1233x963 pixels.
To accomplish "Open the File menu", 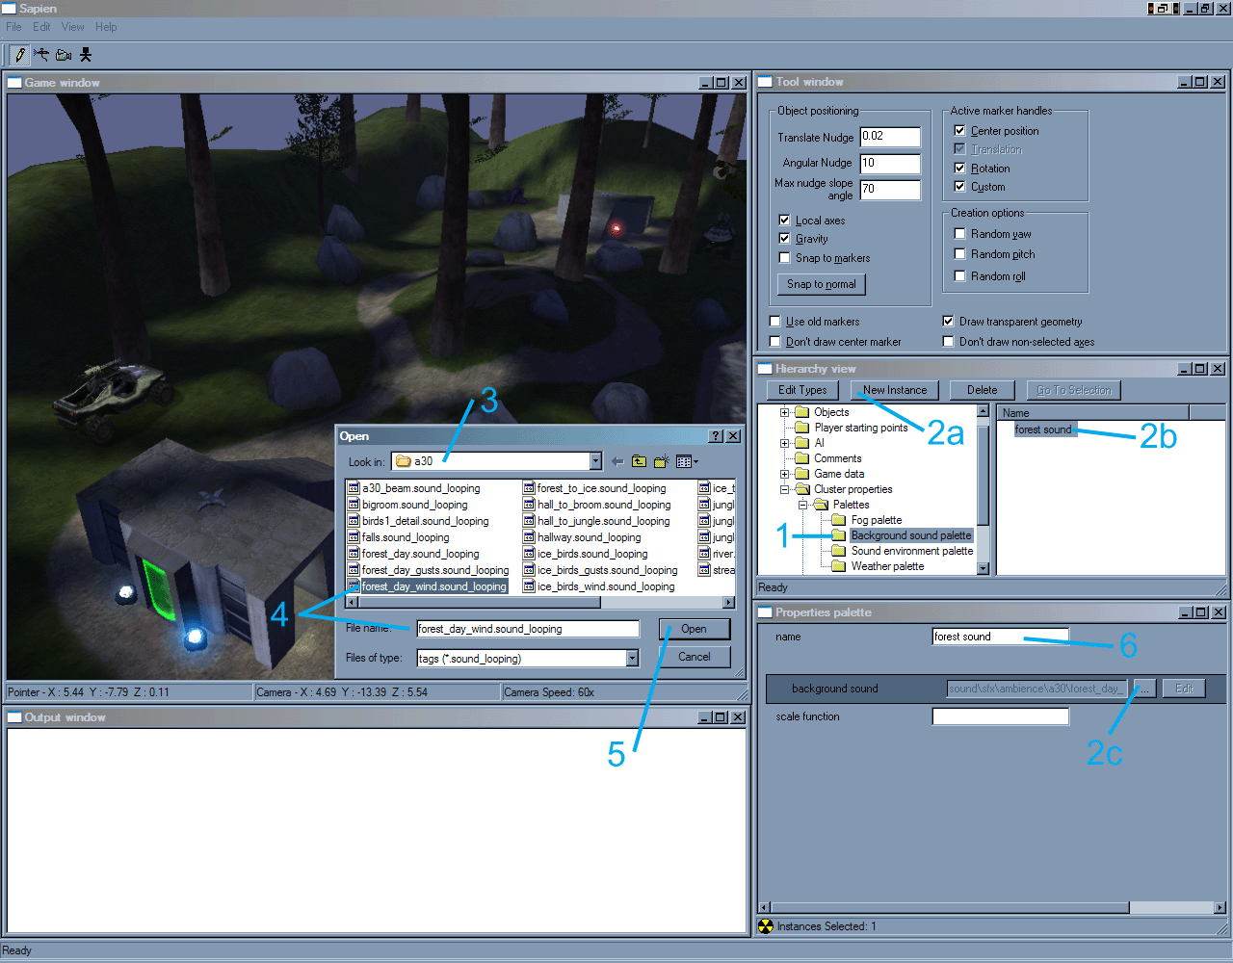I will point(13,27).
